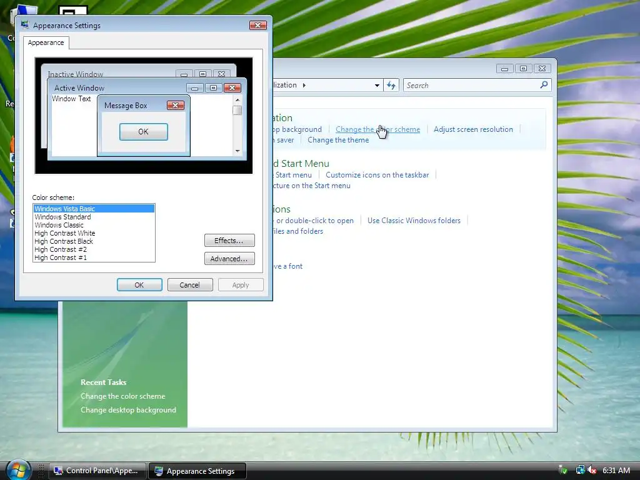Open recent task Change desktop background
640x480 pixels.
128,410
